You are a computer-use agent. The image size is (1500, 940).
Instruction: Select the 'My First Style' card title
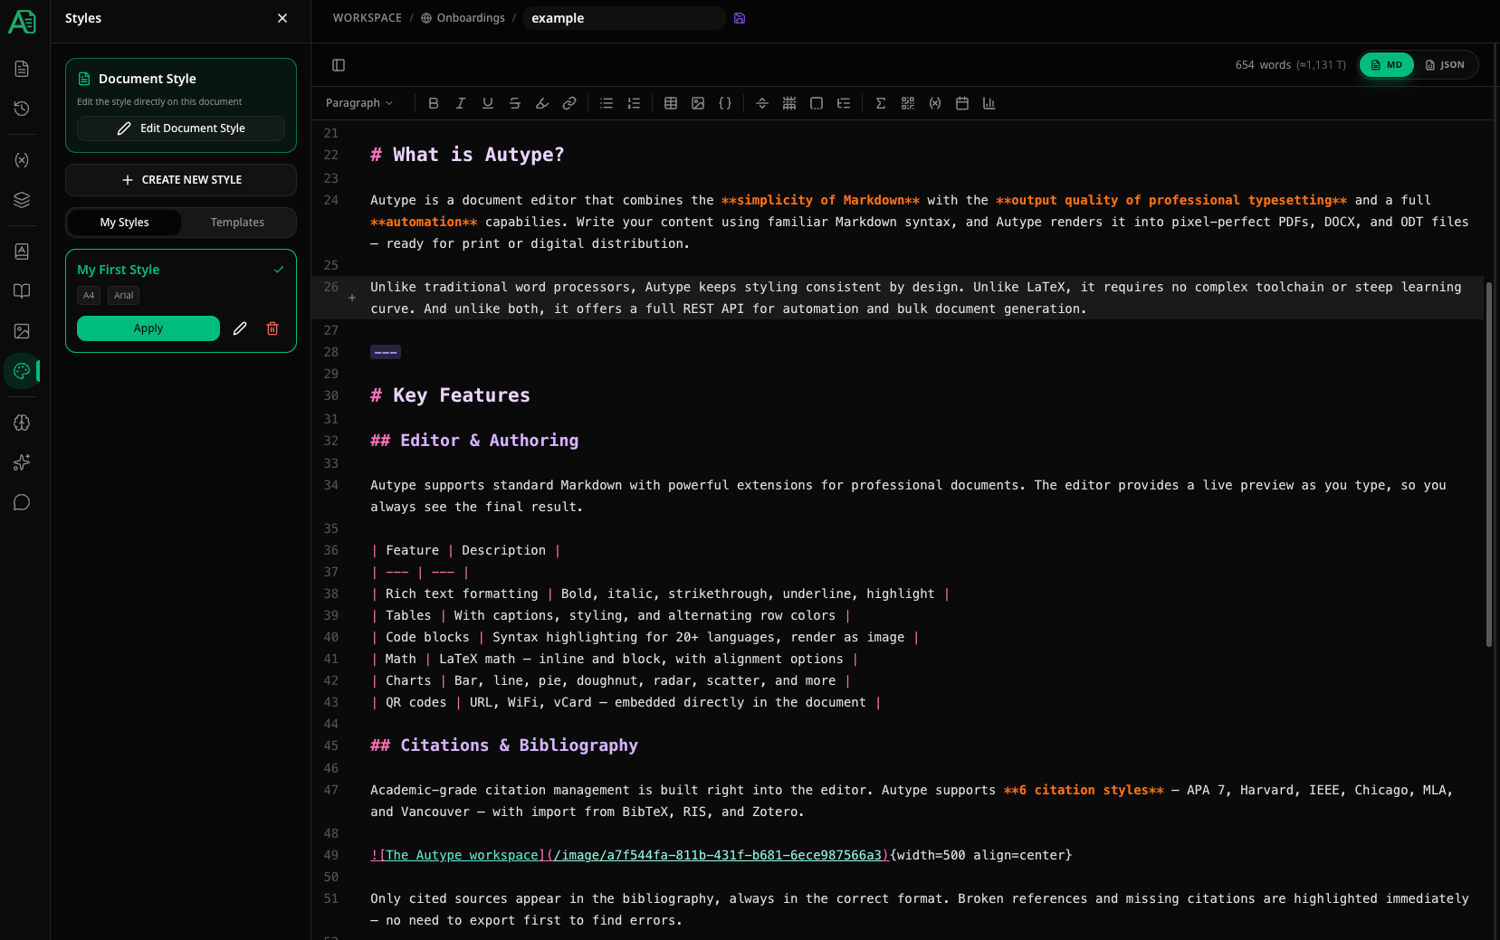(x=119, y=270)
